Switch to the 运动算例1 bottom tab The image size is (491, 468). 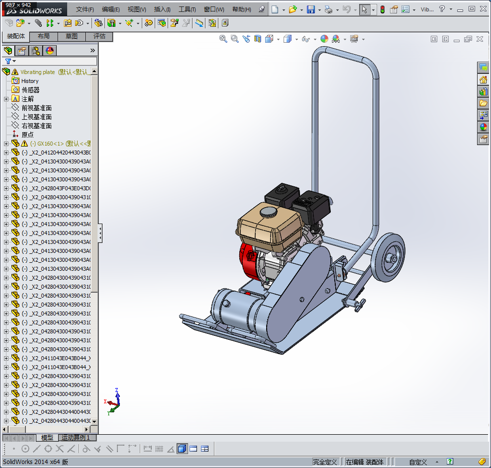click(x=76, y=438)
